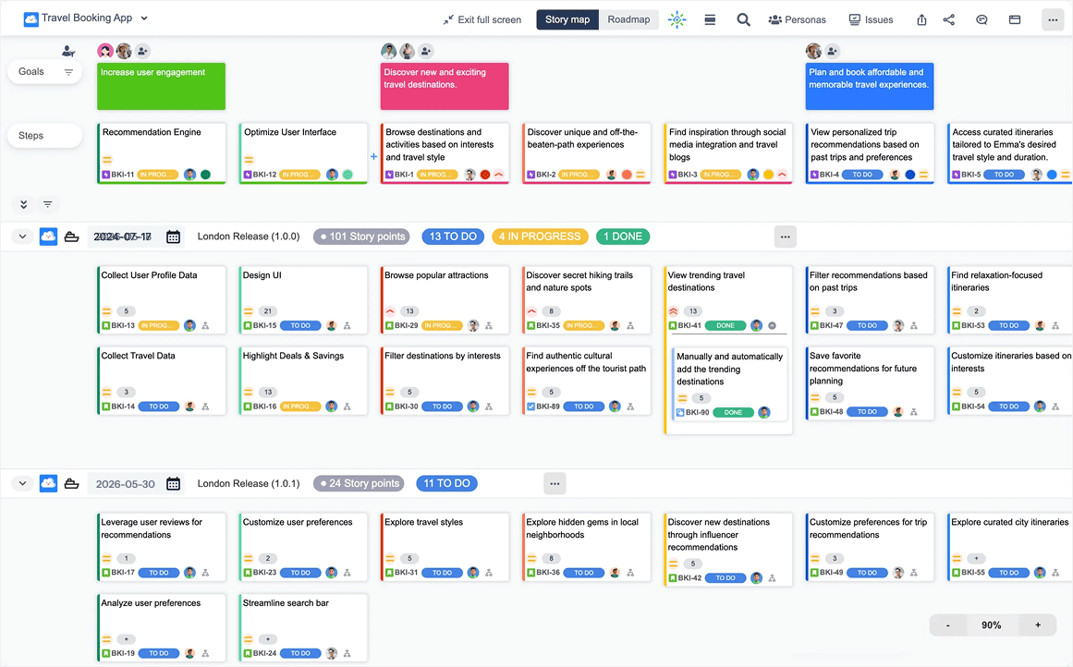Image resolution: width=1073 pixels, height=667 pixels.
Task: Click Exit full screen
Action: pyautogui.click(x=482, y=19)
